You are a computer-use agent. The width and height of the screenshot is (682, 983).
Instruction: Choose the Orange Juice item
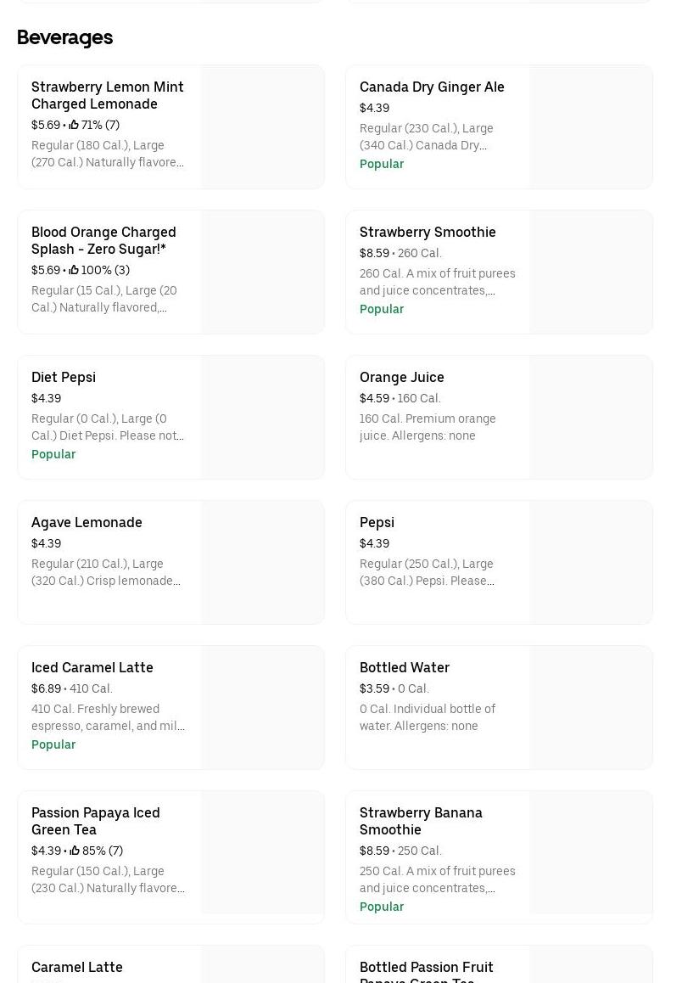click(402, 377)
